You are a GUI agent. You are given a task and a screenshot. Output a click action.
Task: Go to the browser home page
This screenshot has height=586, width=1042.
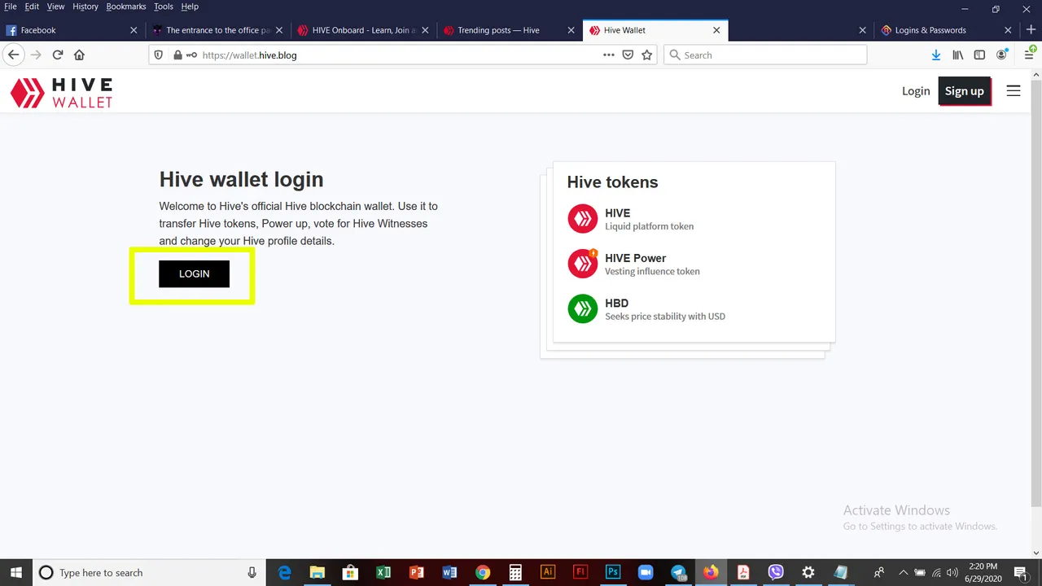pos(79,55)
